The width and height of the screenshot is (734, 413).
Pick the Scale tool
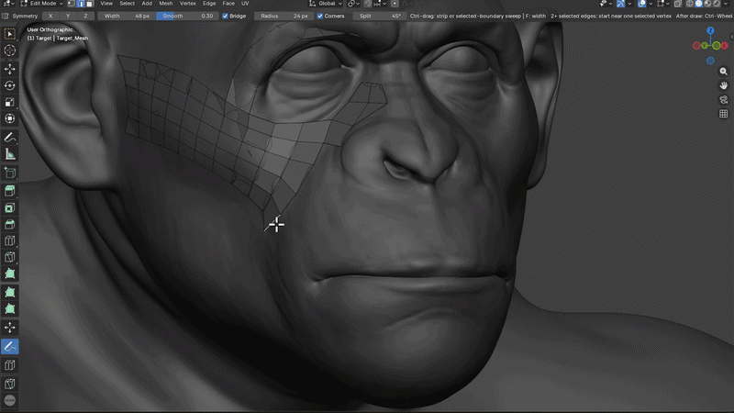pos(10,102)
